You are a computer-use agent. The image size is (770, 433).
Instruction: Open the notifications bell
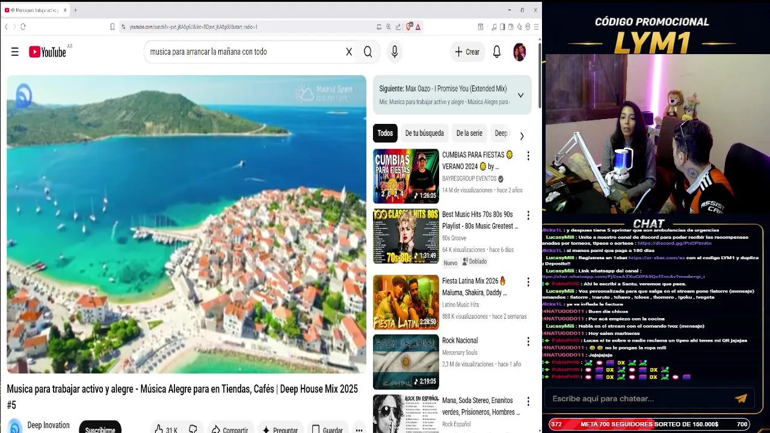[497, 52]
